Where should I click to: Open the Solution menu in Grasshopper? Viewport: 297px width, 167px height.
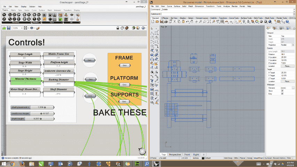(x=32, y=7)
